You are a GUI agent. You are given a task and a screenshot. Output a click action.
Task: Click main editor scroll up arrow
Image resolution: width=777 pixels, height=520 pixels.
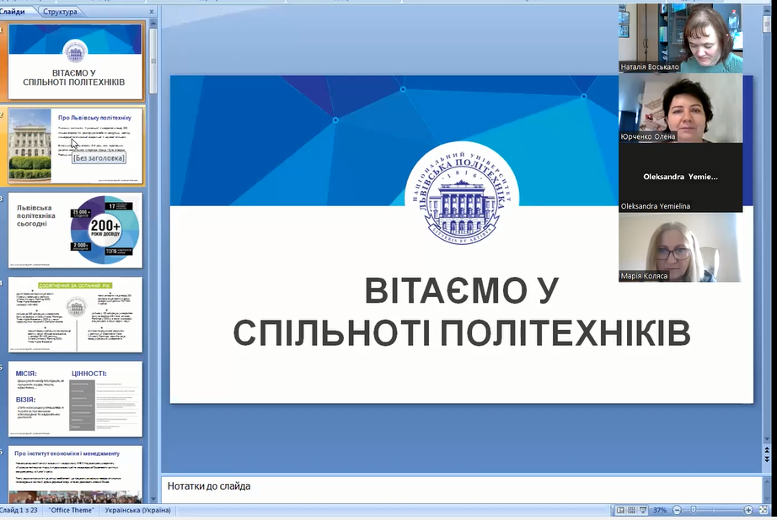point(767,9)
